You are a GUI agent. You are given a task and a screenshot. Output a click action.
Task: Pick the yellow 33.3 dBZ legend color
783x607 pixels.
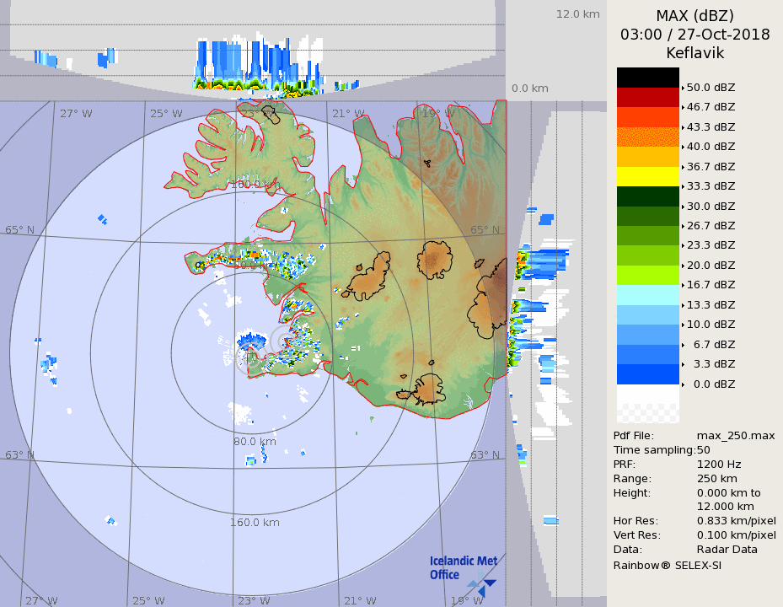pos(647,176)
